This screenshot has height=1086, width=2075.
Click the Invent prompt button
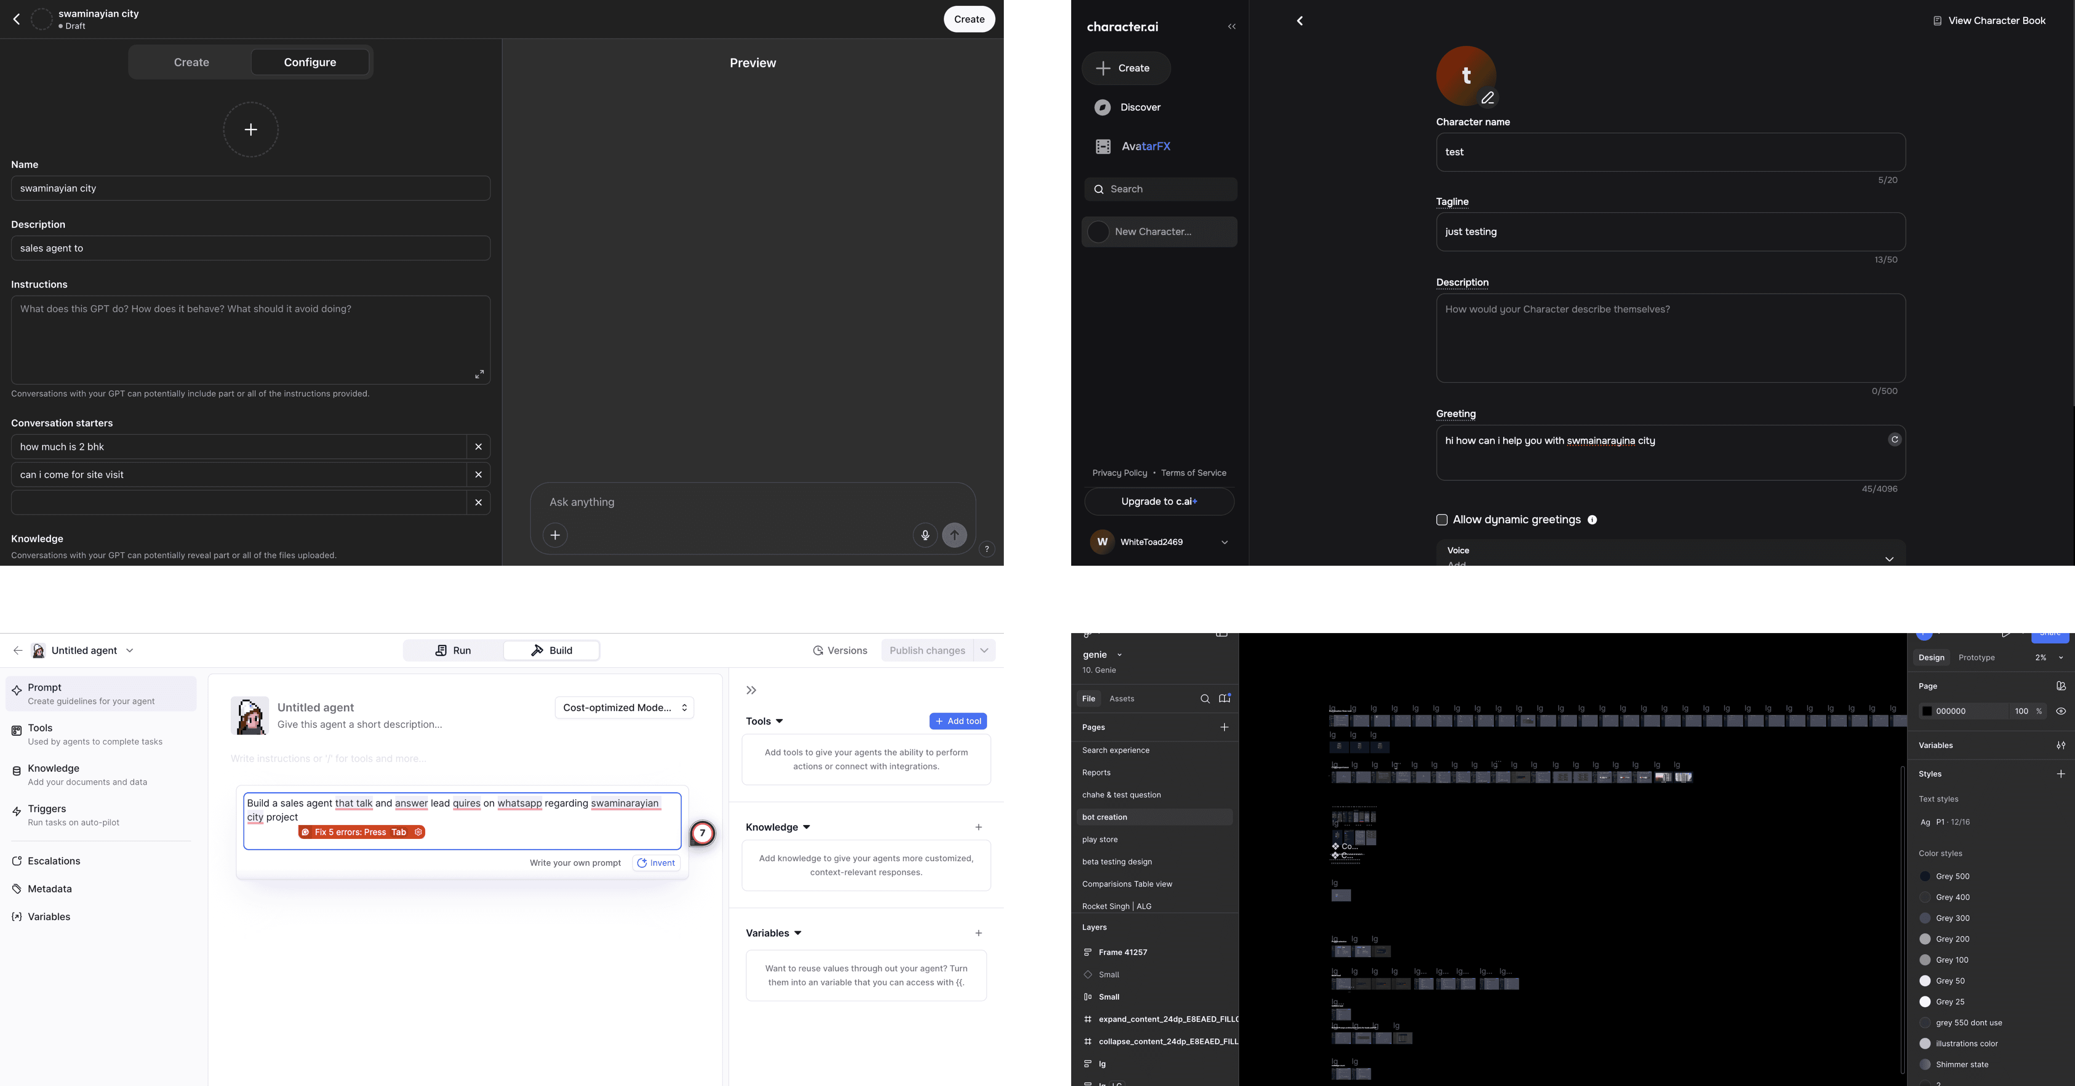click(x=656, y=863)
